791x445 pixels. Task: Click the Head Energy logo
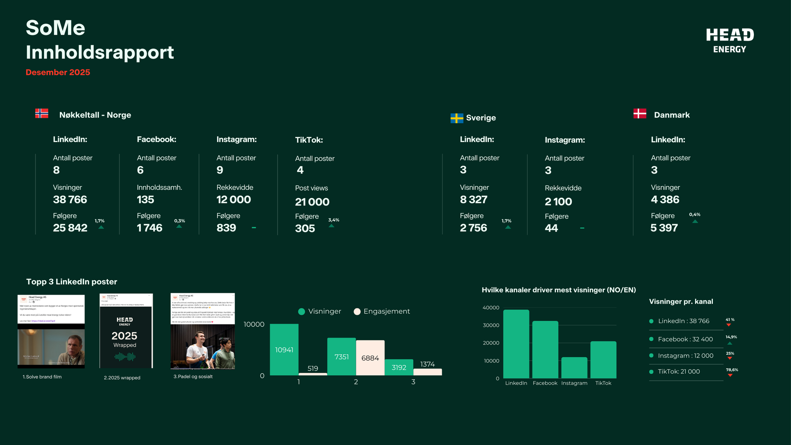click(x=730, y=40)
